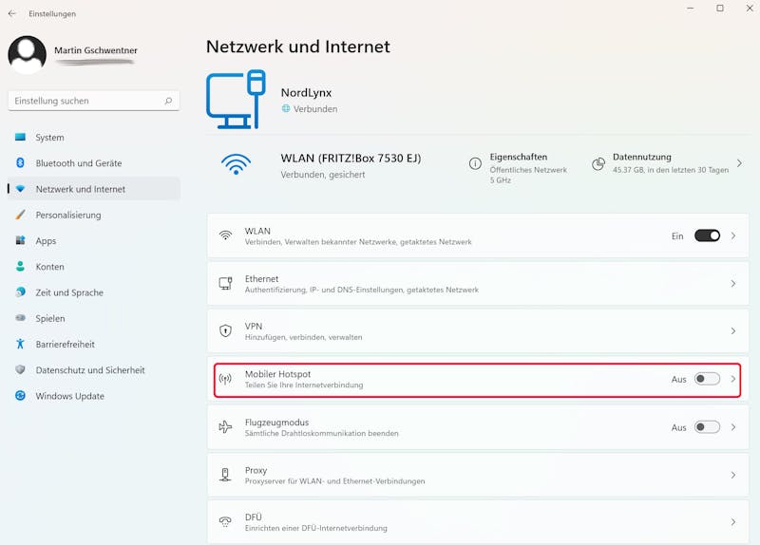Screen dimensions: 760x545
Task: Click the Bluetooth und Geräte icon
Action: (20, 163)
